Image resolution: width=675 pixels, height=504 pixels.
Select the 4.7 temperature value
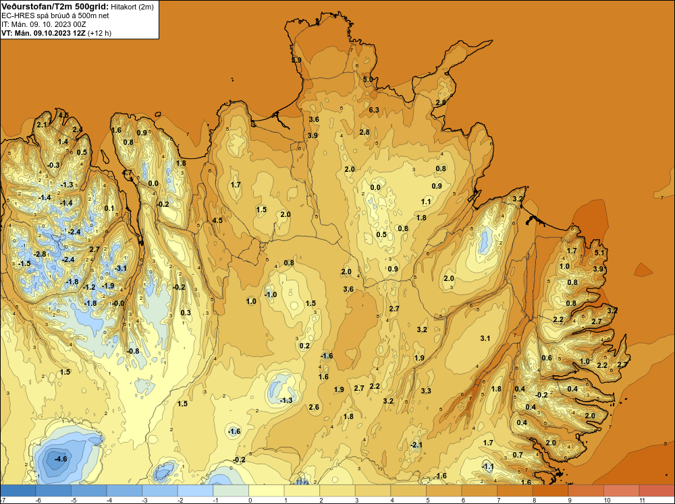click(x=127, y=172)
